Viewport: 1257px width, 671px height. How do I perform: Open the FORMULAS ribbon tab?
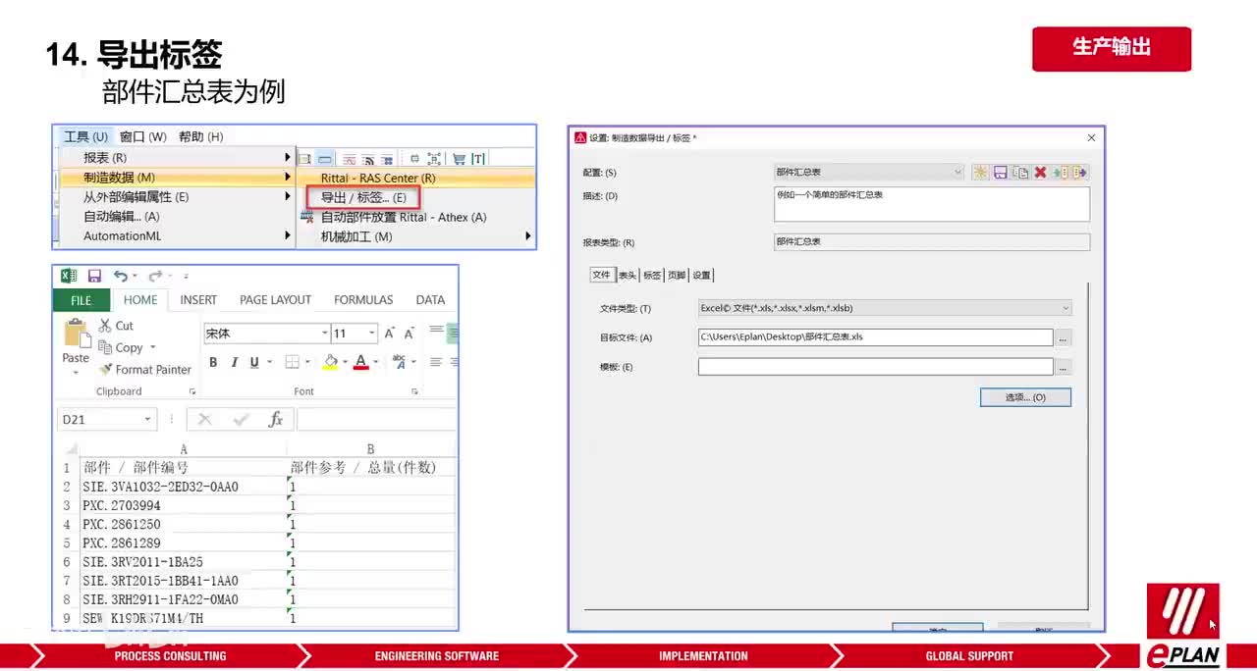pyautogui.click(x=363, y=300)
